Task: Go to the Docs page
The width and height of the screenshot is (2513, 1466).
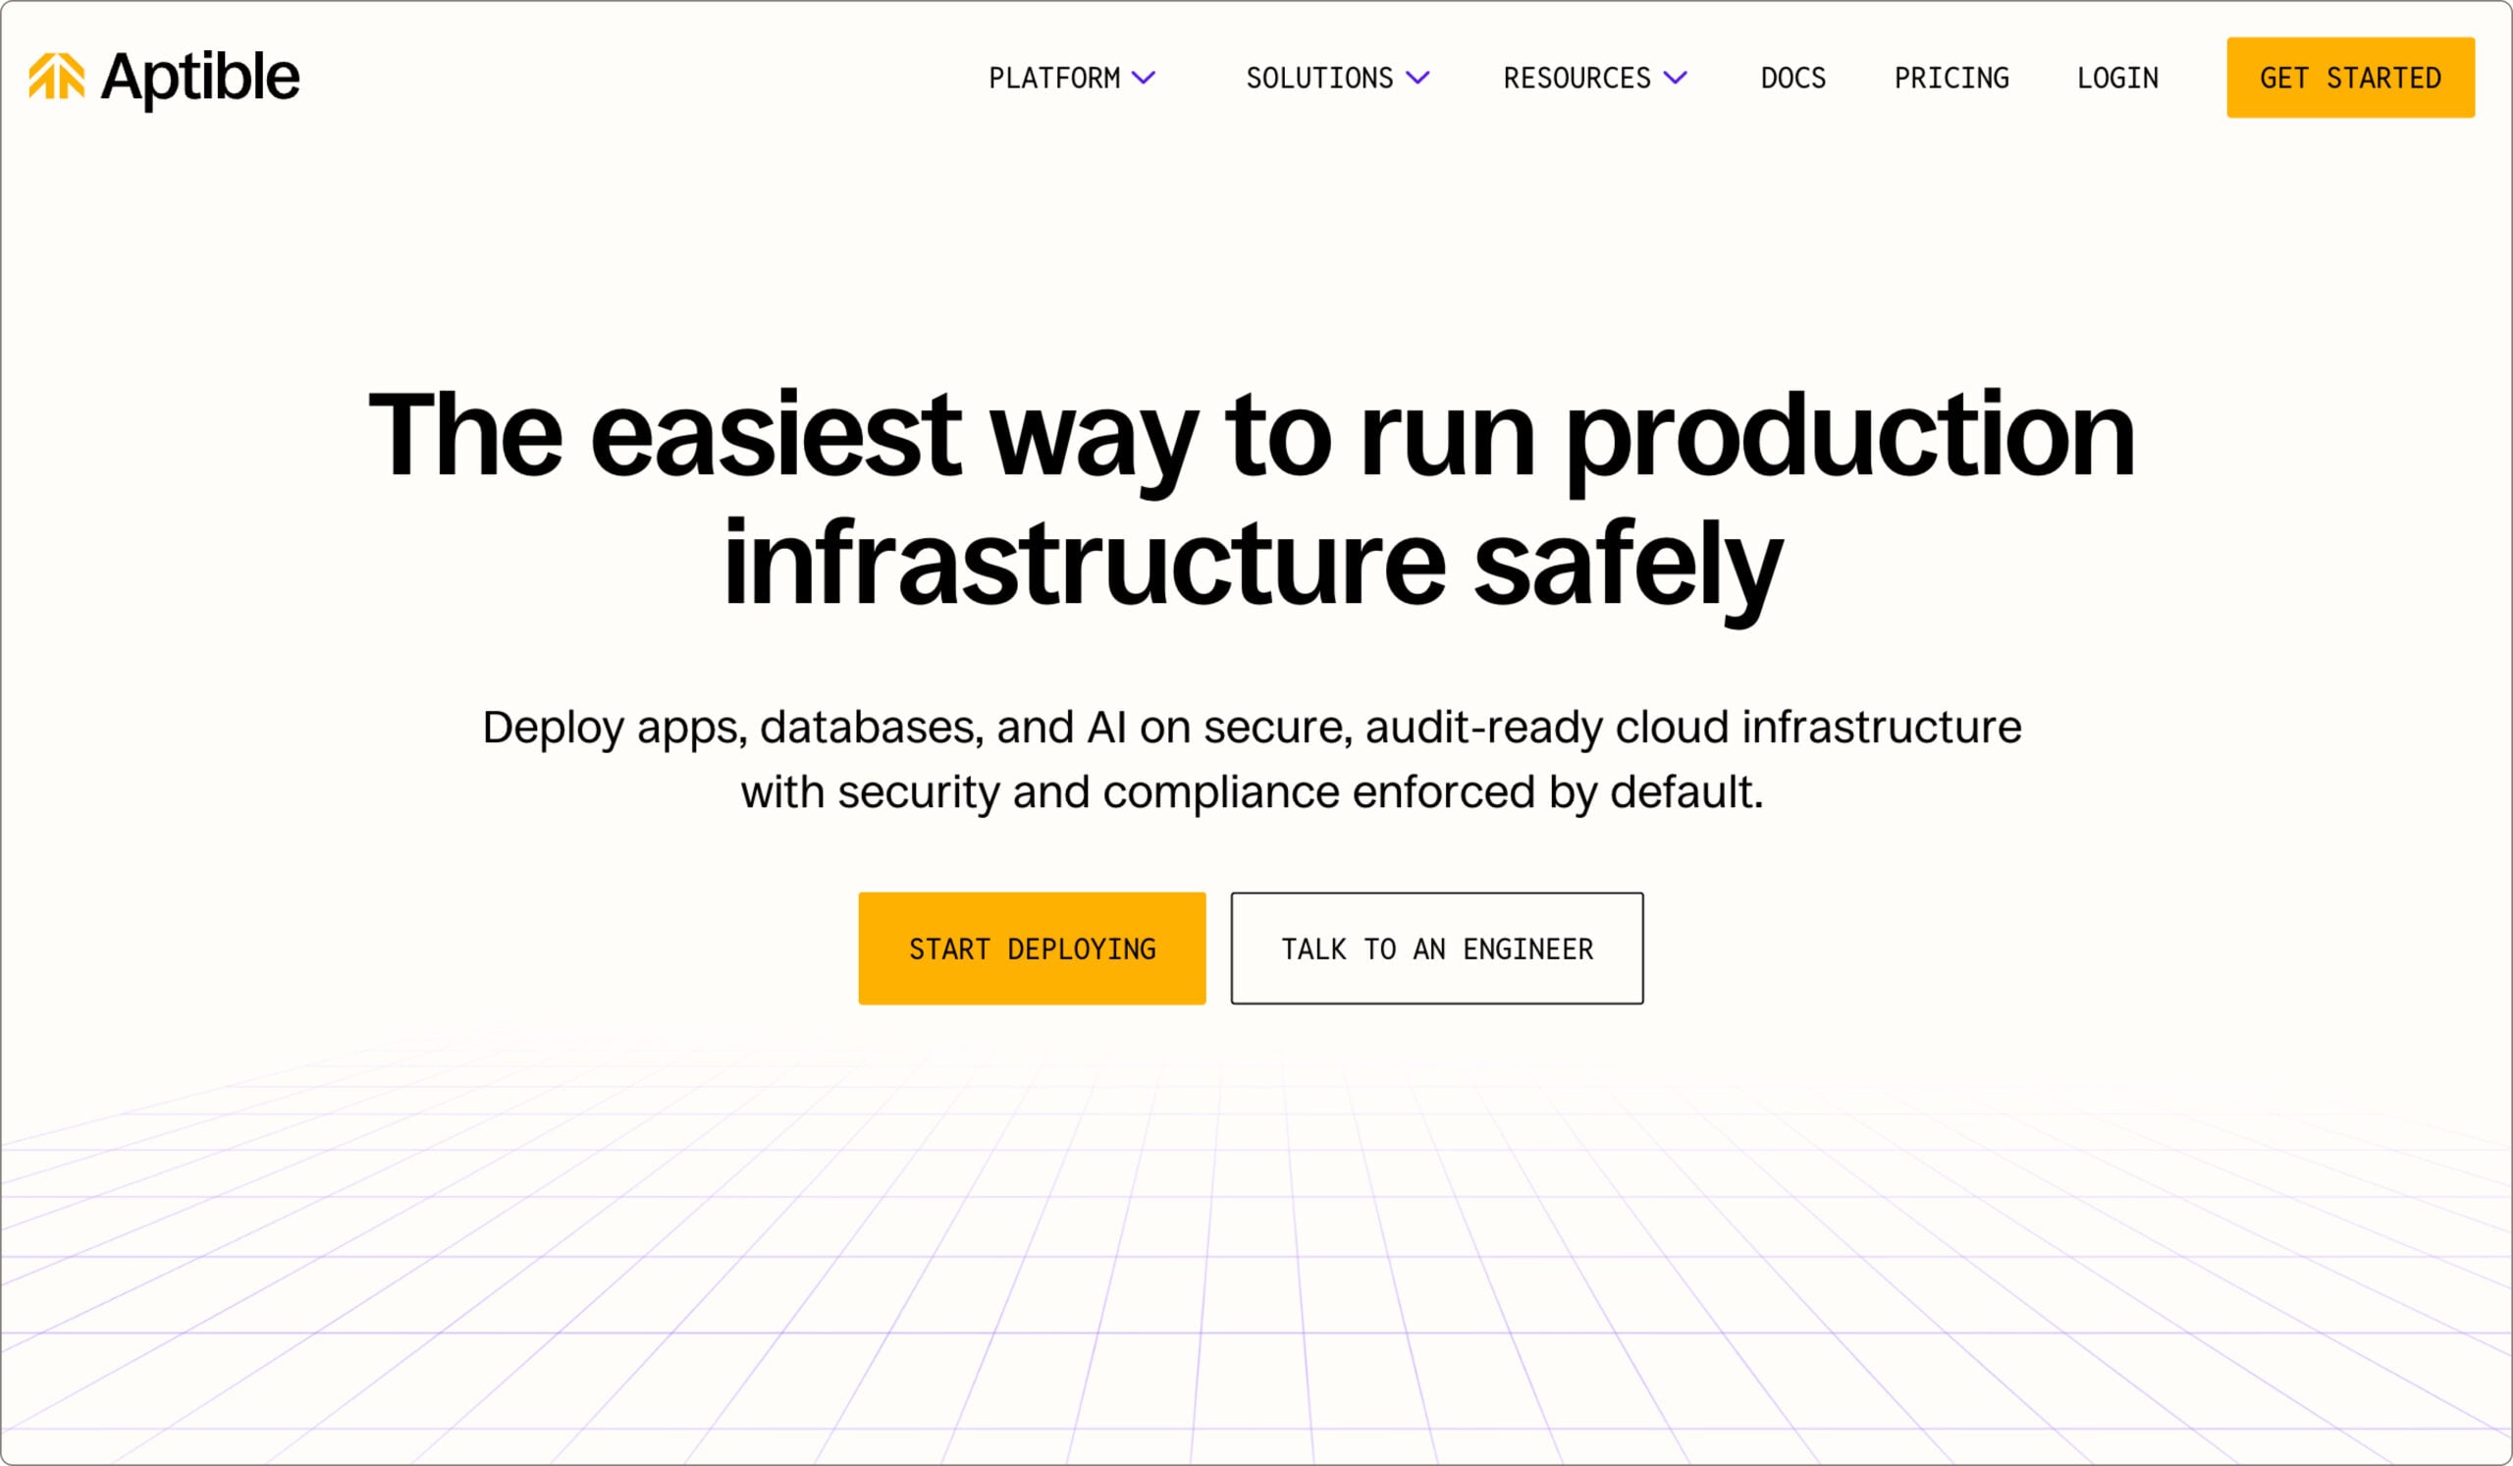Action: point(1793,78)
